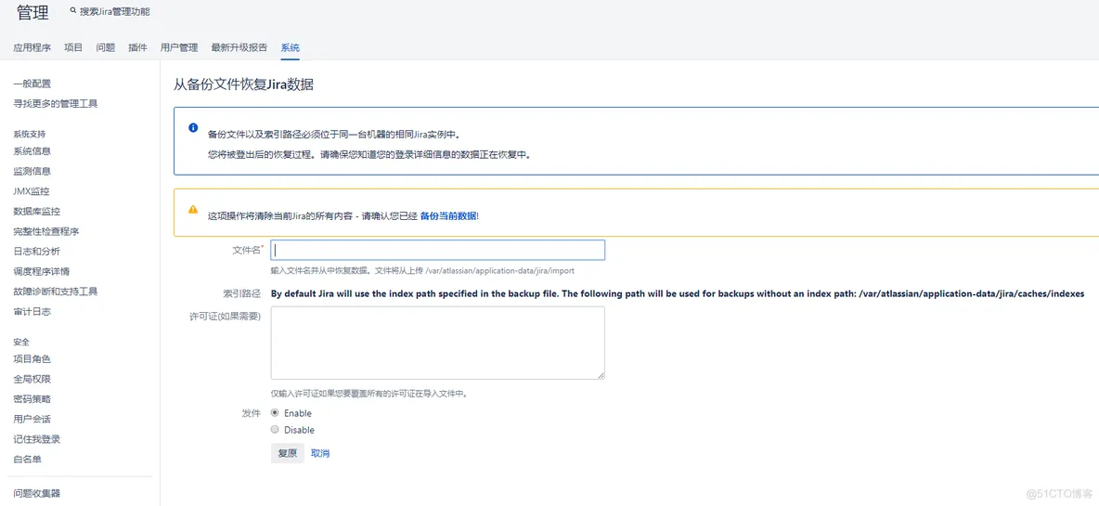Click the 复原 restore button
Viewport: 1099px width, 506px height.
click(x=288, y=453)
